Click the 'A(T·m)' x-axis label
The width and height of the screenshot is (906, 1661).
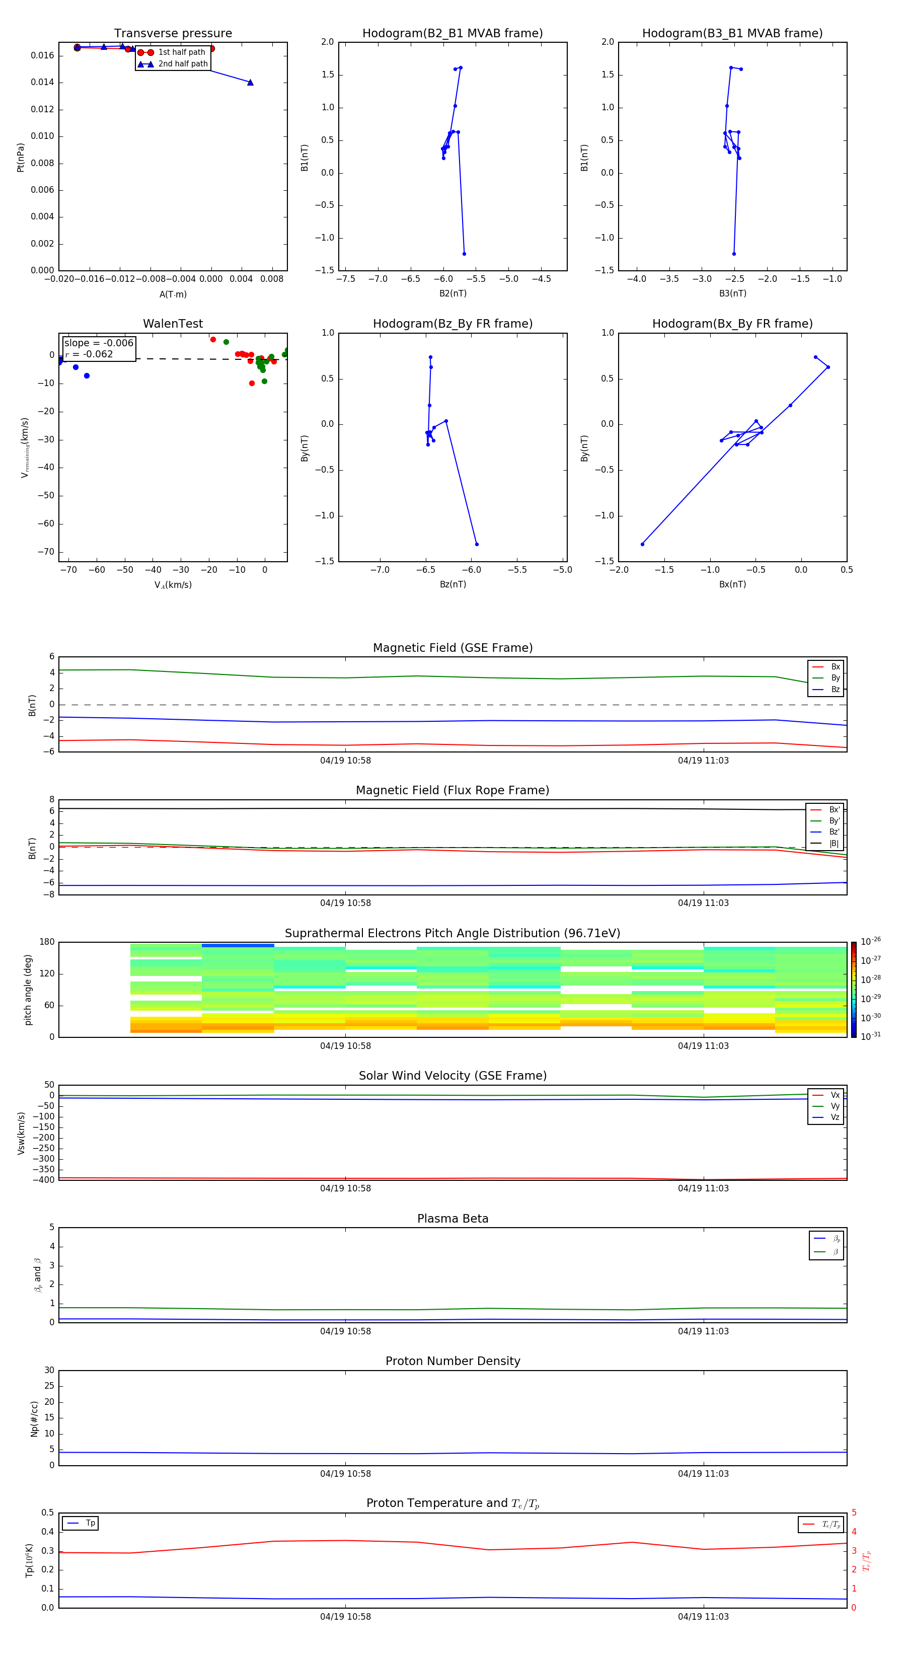pyautogui.click(x=173, y=294)
